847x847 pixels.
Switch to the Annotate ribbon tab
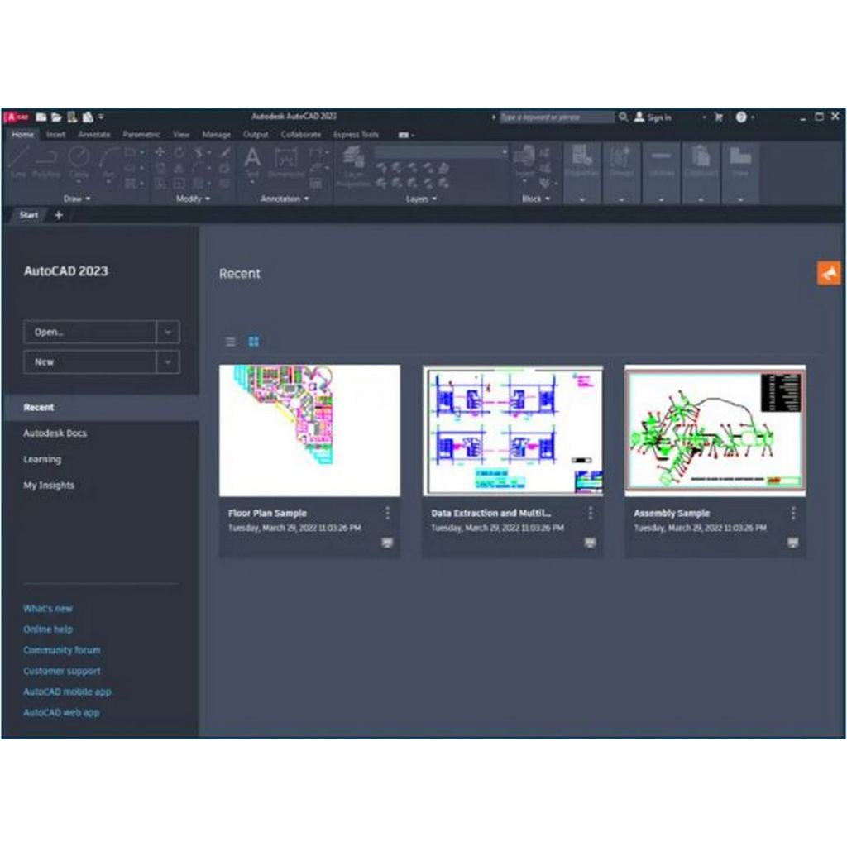tap(94, 135)
